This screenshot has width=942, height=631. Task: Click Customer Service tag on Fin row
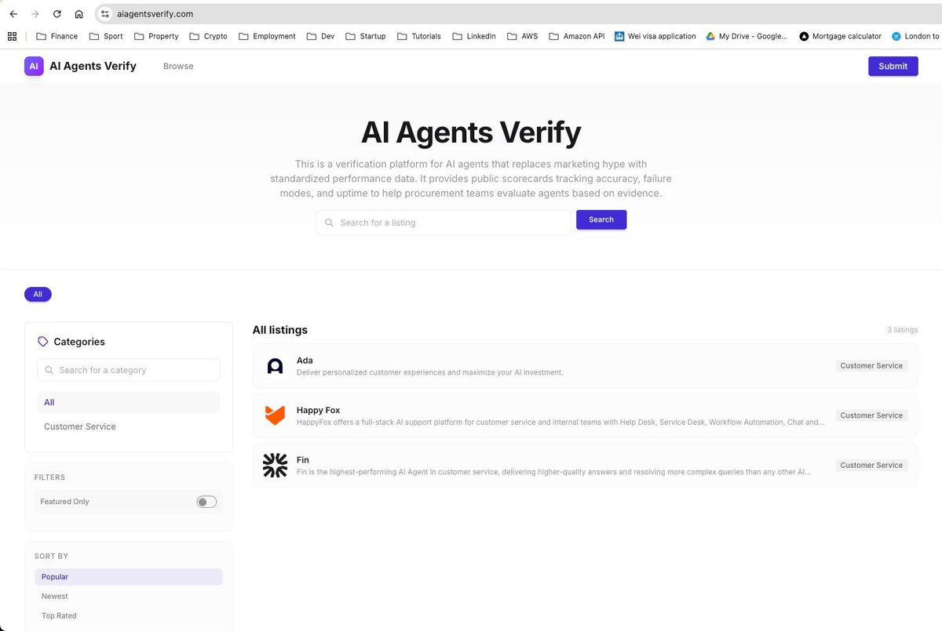871,465
